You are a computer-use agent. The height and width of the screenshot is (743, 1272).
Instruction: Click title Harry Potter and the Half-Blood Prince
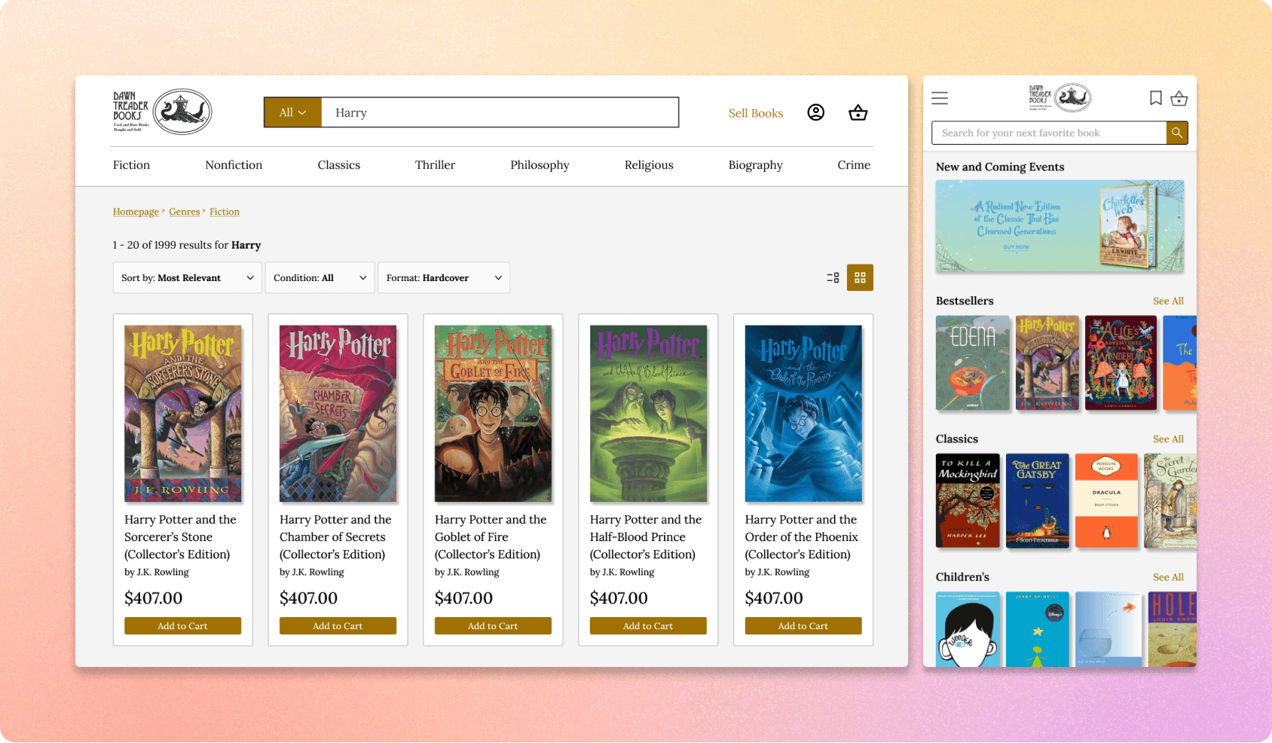point(646,537)
